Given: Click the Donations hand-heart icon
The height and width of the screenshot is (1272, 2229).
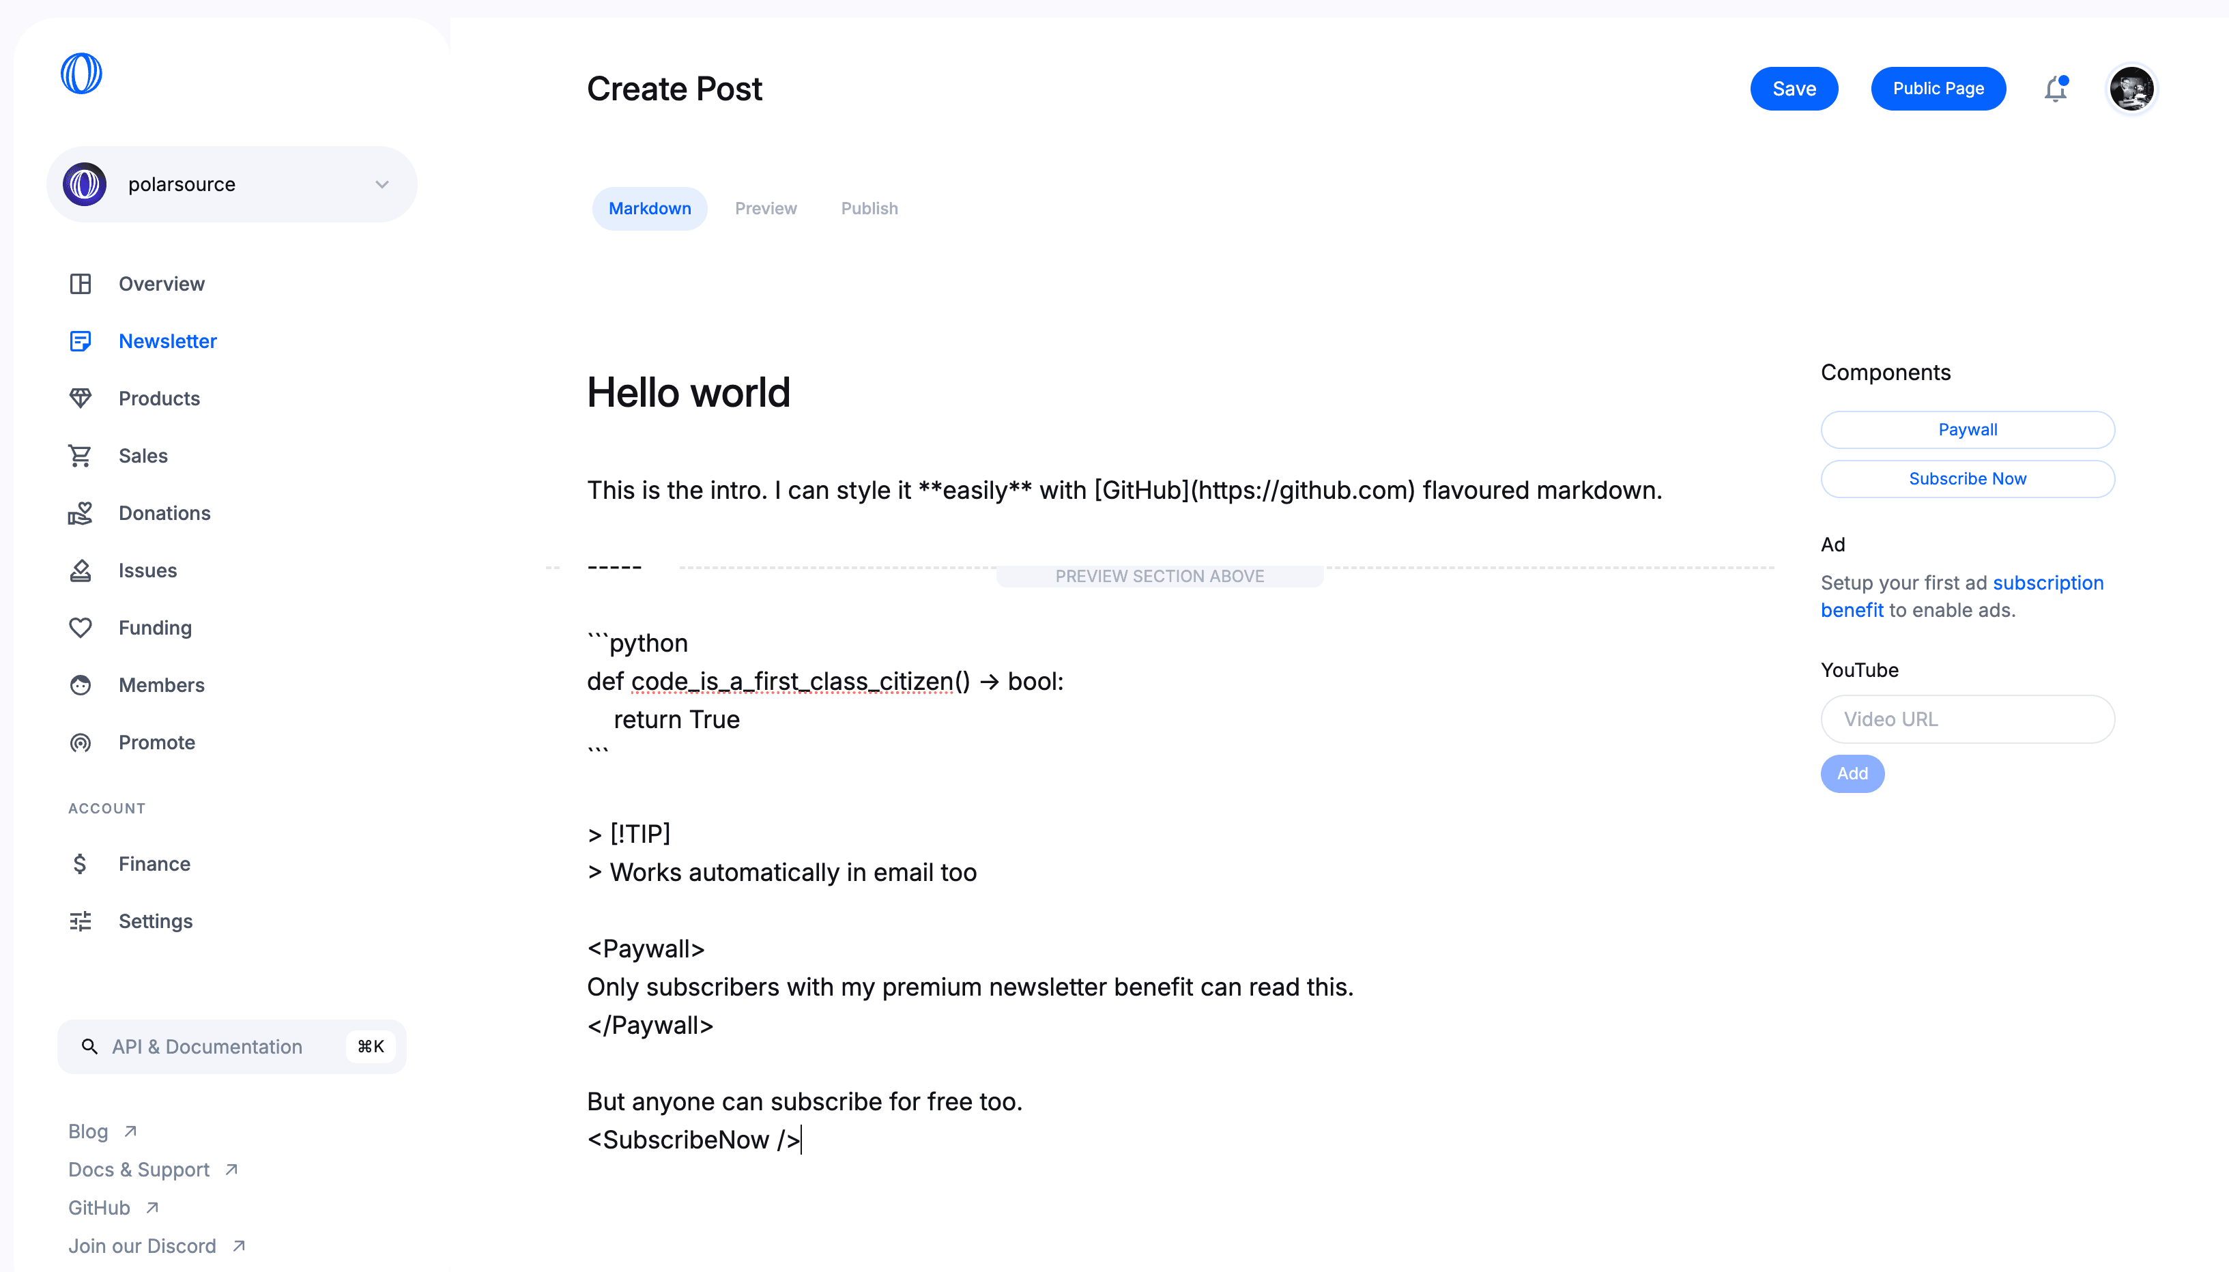Looking at the screenshot, I should click(81, 512).
